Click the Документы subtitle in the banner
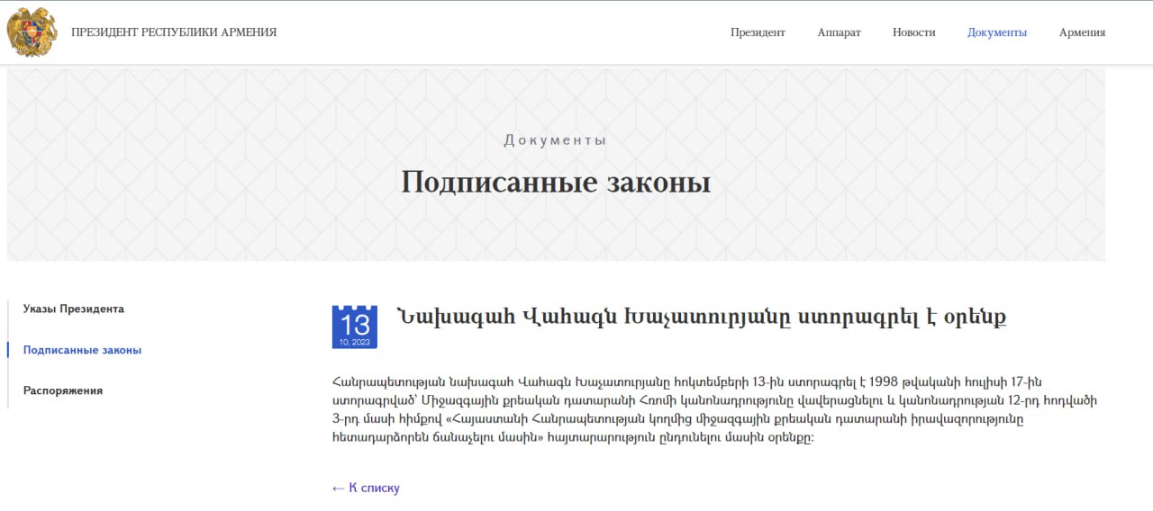Image resolution: width=1153 pixels, height=511 pixels. tap(555, 140)
